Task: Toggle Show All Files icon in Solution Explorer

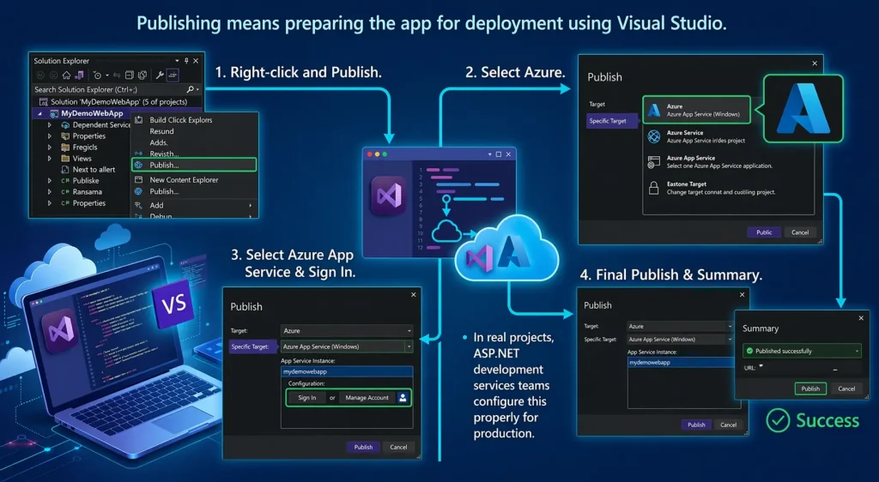Action: point(142,75)
